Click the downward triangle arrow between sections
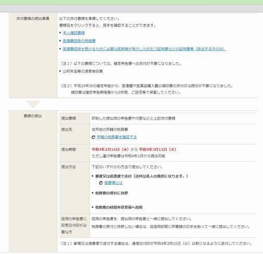The height and width of the screenshot is (254, 263). click(x=33, y=104)
